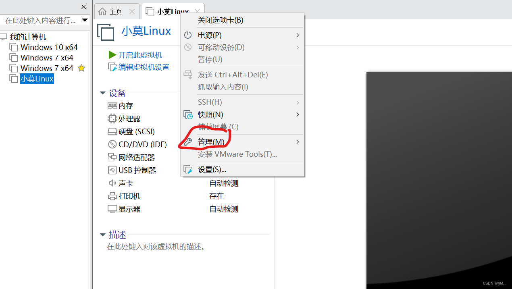Select first Windows 7 x64 in library
This screenshot has width=512, height=289.
click(47, 58)
